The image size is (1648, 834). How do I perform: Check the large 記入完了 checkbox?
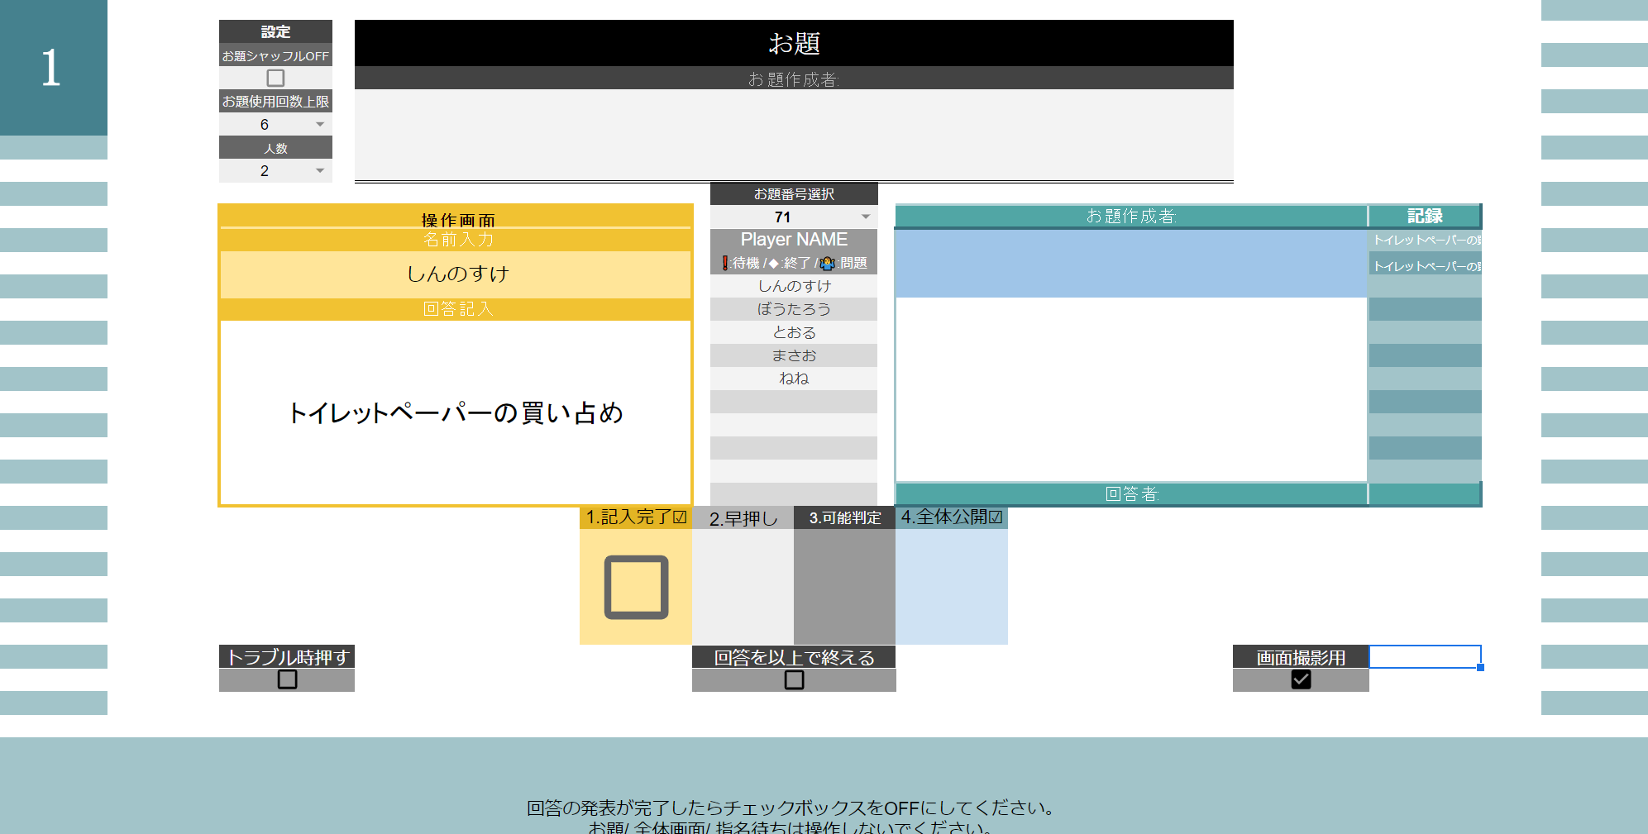[x=636, y=588]
